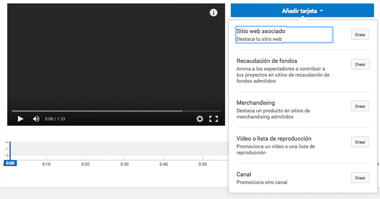Open video settings gear
The height and width of the screenshot is (199, 380).
[200, 119]
